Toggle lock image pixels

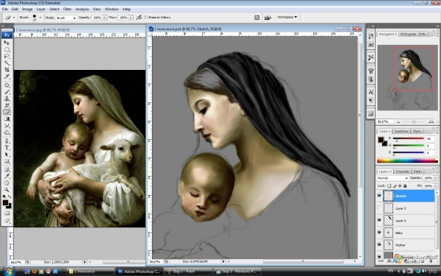click(395, 186)
